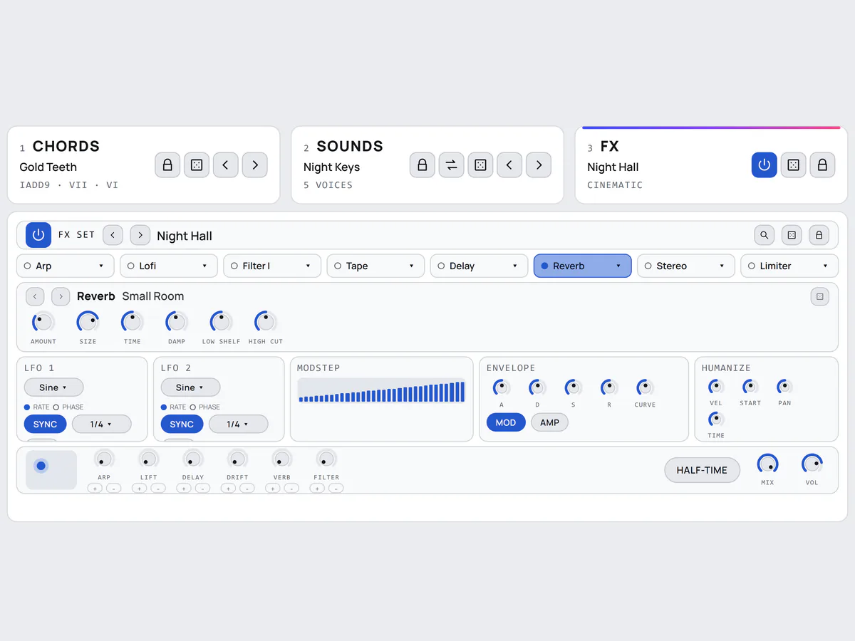Click the XY pad blue dot
The height and width of the screenshot is (641, 855).
(x=41, y=466)
